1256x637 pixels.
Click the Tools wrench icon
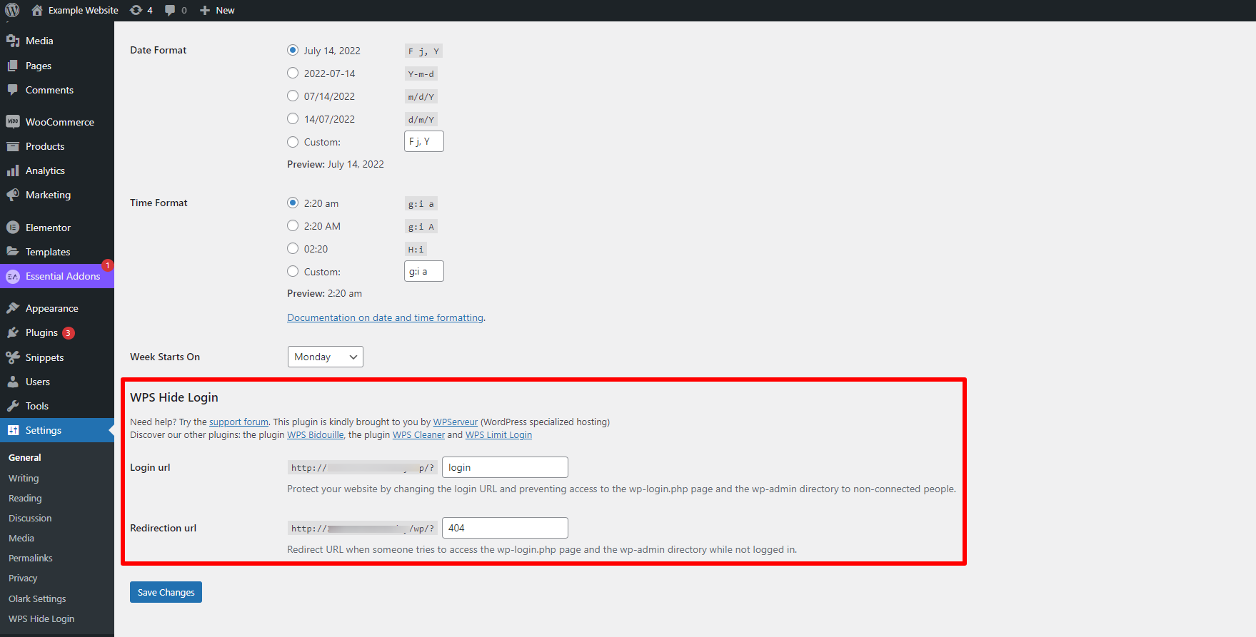13,406
